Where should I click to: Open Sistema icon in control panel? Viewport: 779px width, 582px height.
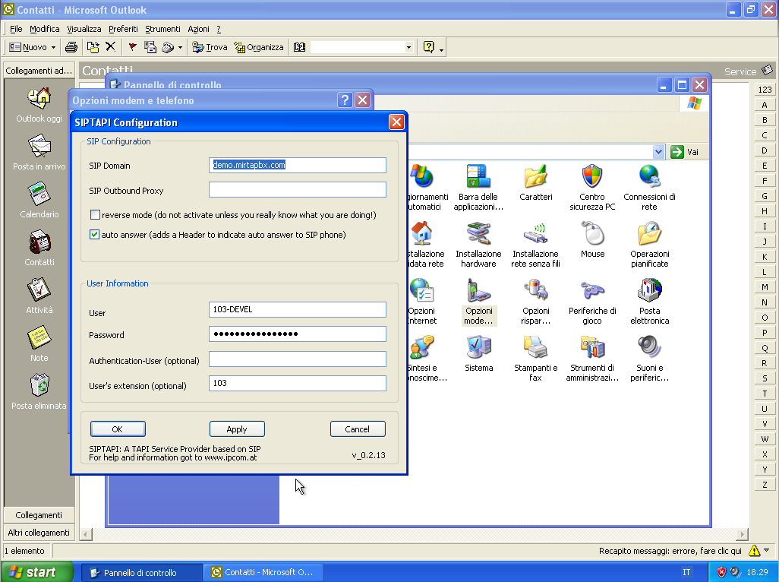point(478,353)
